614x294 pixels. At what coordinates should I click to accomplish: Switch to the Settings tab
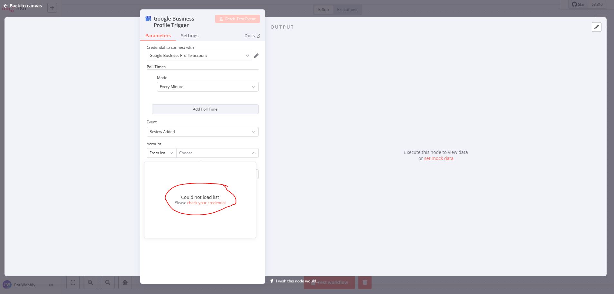click(189, 36)
